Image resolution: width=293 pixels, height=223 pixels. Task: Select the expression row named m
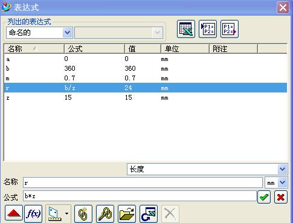pos(146,78)
